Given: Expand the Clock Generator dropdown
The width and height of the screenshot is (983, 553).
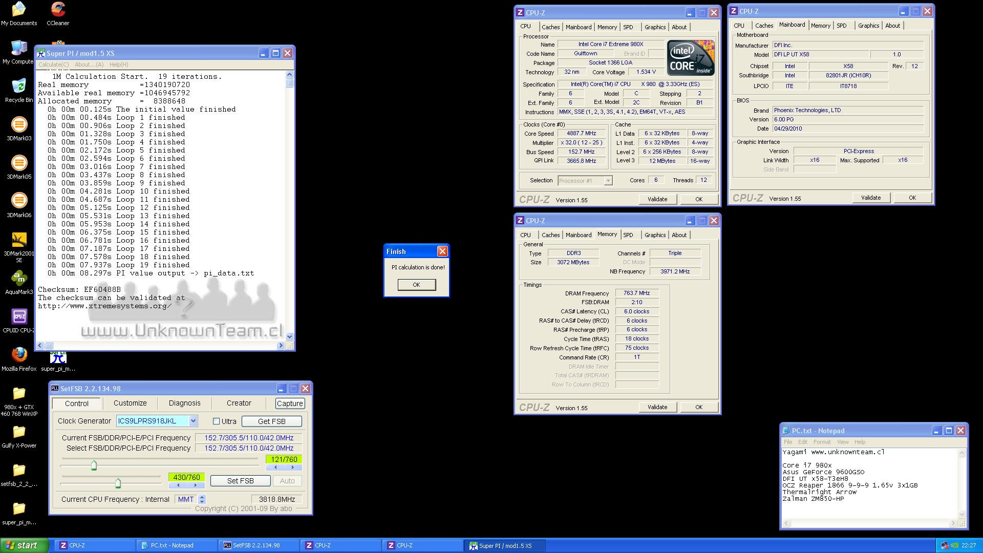Looking at the screenshot, I should point(193,421).
